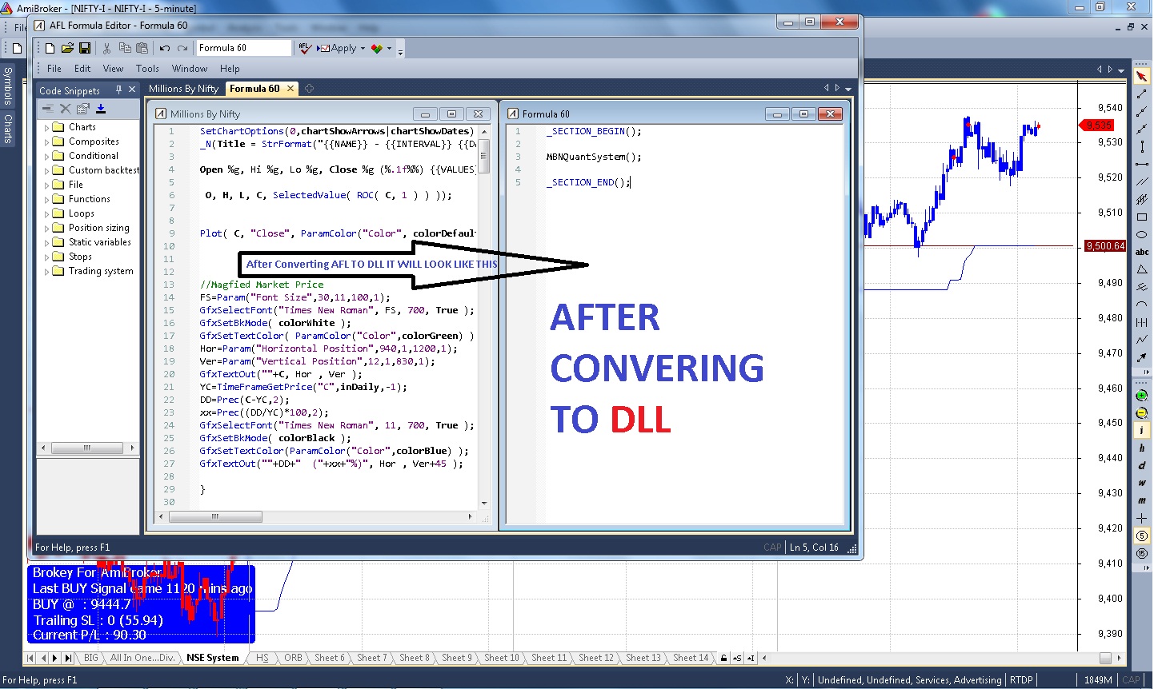Image resolution: width=1154 pixels, height=689 pixels.
Task: Expand the Conditional snippets folder
Action: point(46,156)
